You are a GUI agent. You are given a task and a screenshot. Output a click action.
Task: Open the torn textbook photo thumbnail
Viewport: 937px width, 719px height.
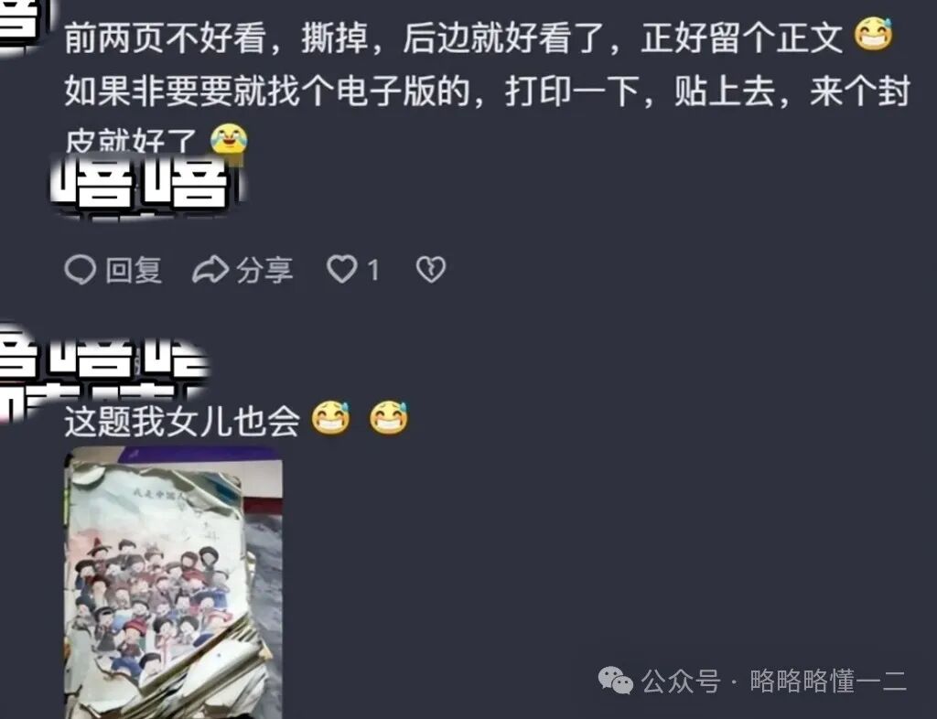tap(173, 583)
